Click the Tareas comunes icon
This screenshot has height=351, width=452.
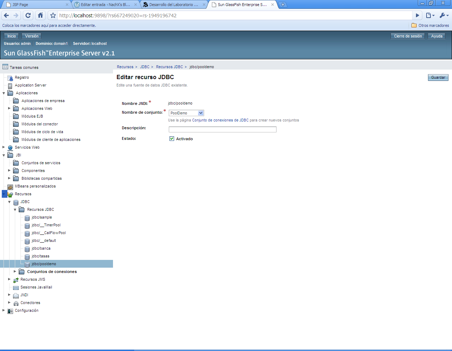click(x=5, y=67)
